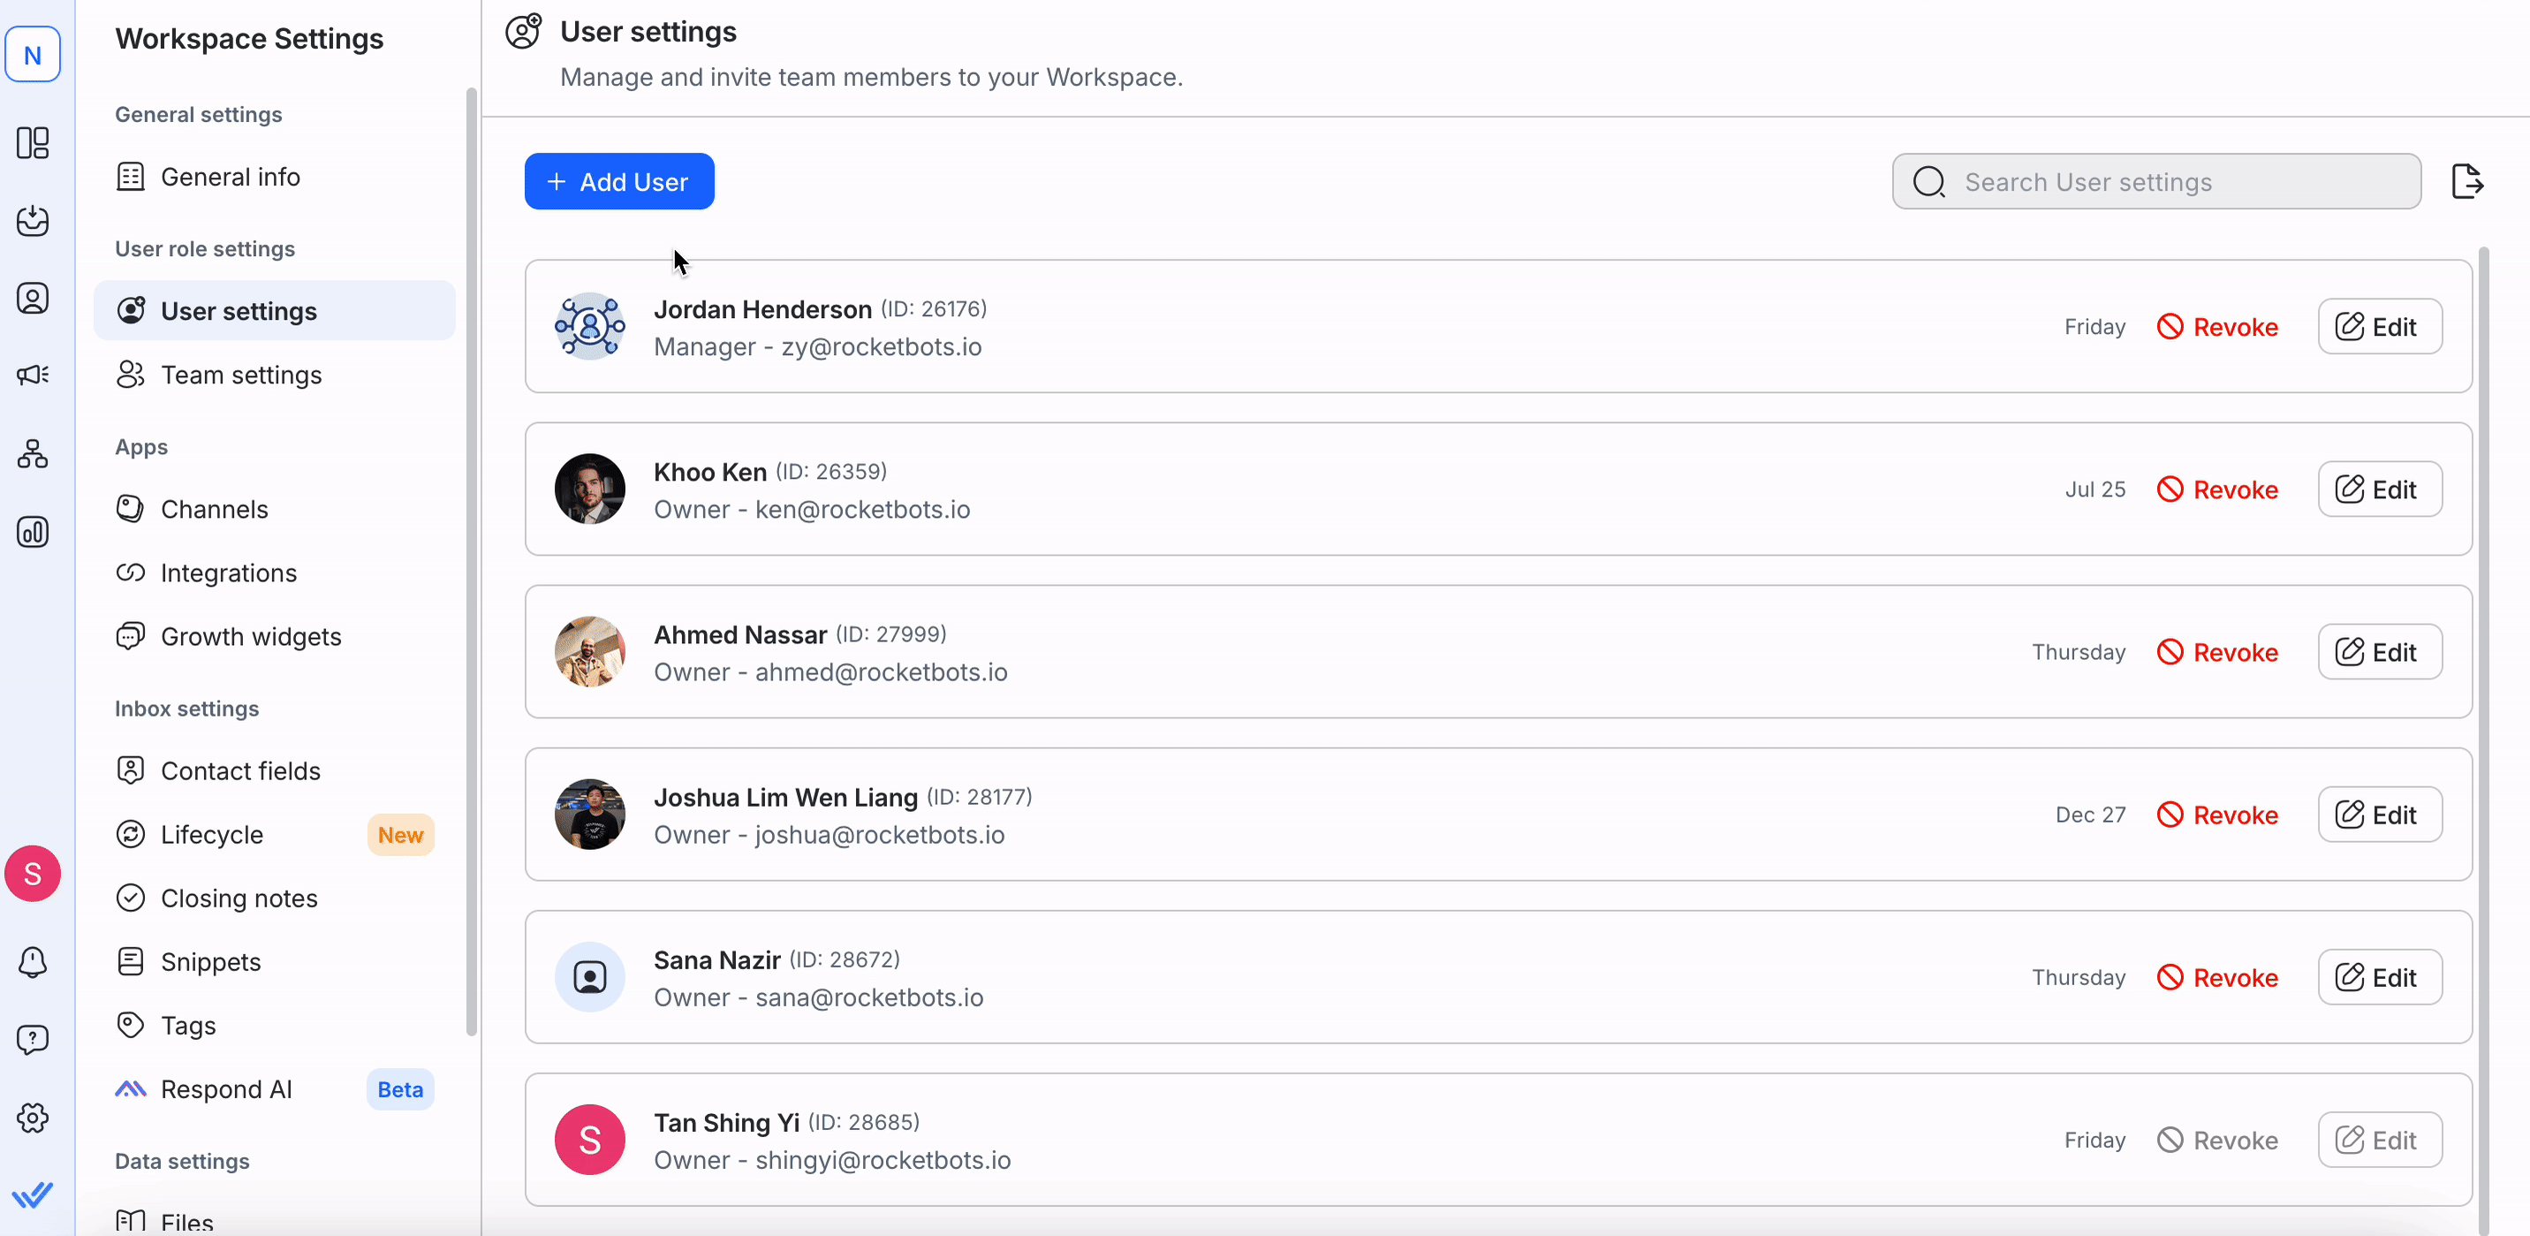Click the Add User button
This screenshot has height=1236, width=2530.
click(x=618, y=181)
